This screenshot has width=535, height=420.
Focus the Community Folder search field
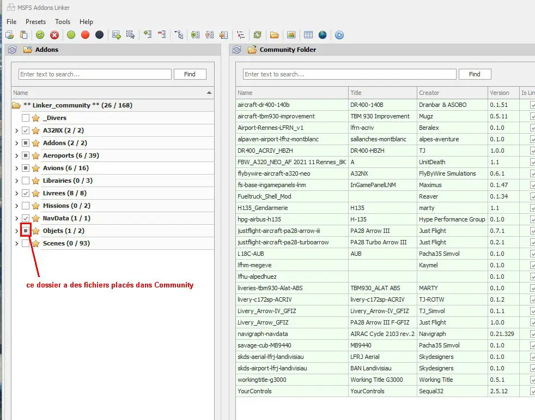coord(349,74)
